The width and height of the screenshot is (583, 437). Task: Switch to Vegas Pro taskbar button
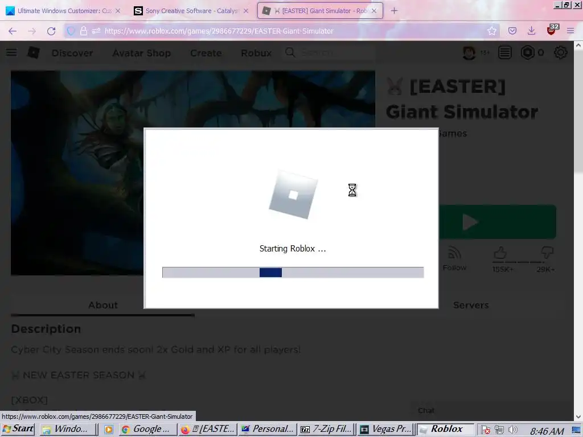click(x=387, y=429)
